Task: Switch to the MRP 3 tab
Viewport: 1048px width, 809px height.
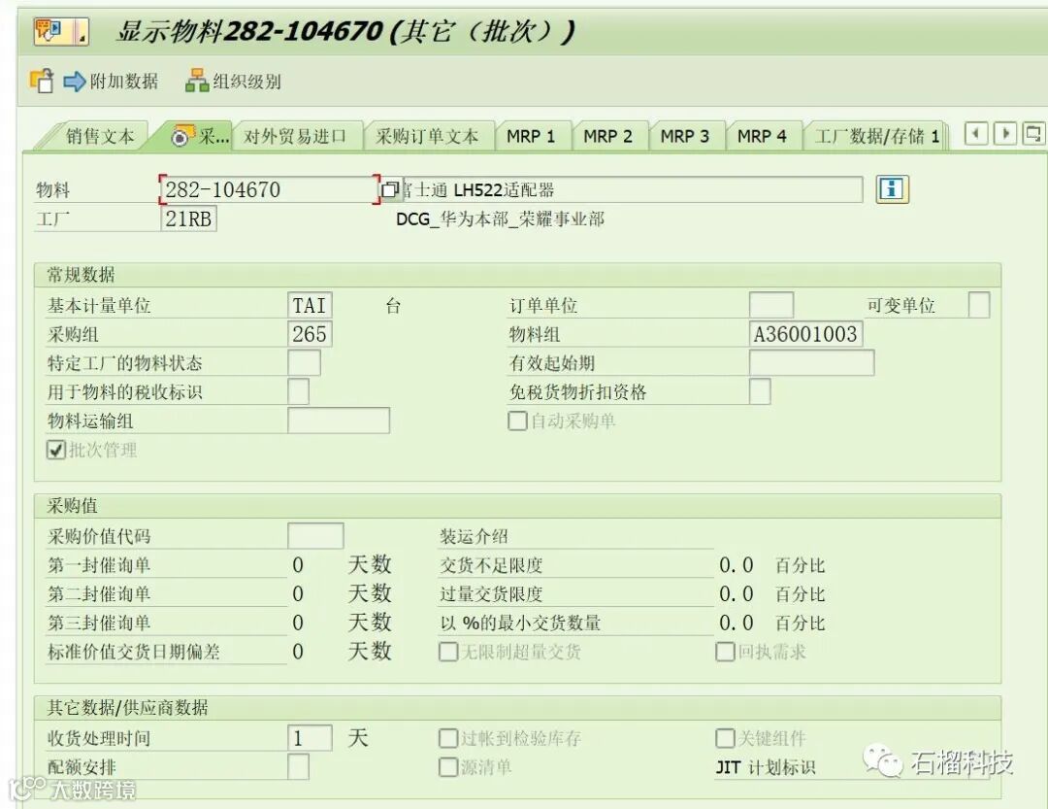Action: pyautogui.click(x=685, y=137)
